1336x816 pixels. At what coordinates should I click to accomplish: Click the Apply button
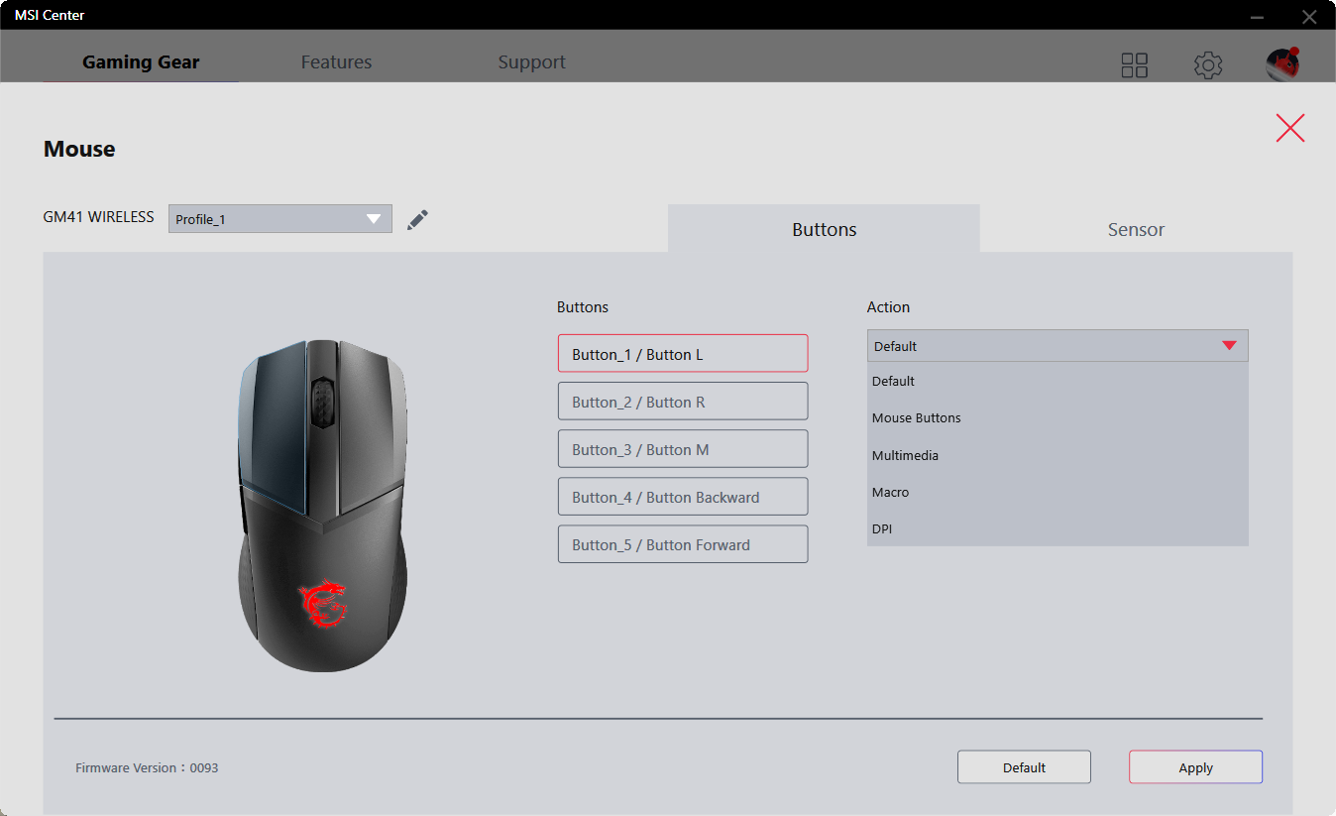[x=1195, y=767]
